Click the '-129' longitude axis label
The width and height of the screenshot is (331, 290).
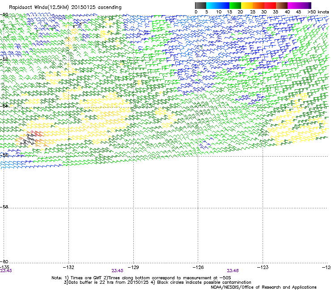[133, 267]
